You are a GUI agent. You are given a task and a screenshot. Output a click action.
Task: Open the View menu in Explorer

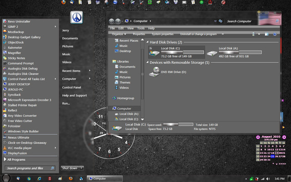tap(130, 28)
